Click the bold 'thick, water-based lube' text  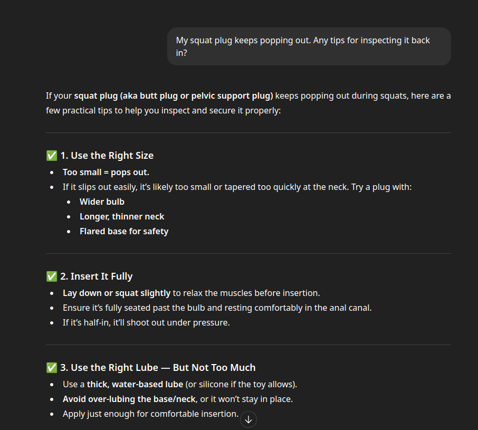[x=135, y=384]
